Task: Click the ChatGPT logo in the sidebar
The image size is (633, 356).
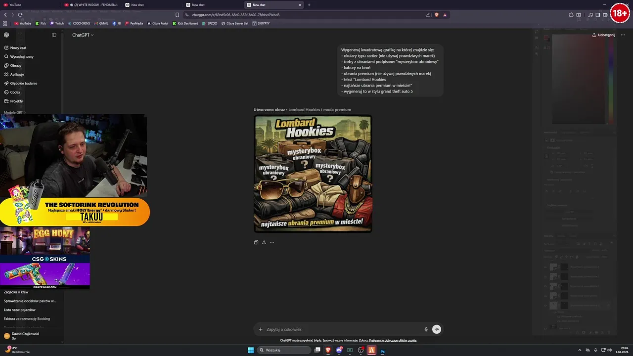Action: click(6, 35)
